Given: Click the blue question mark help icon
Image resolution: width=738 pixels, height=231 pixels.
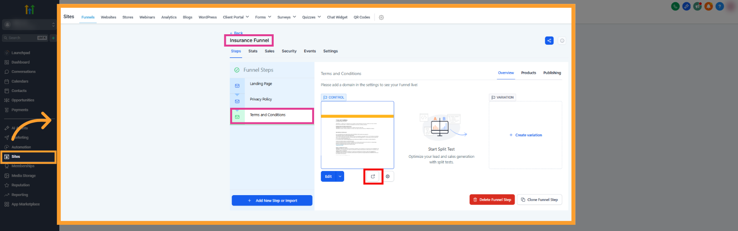Looking at the screenshot, I should coord(720,6).
